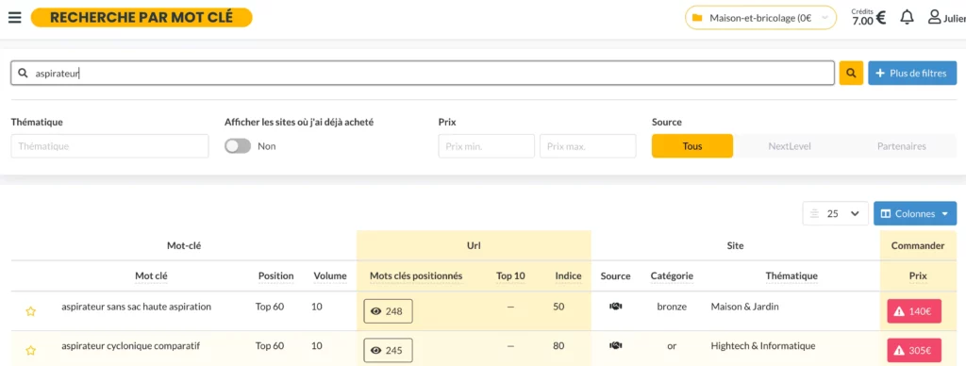Click Source column header
Viewport: 966px width, 366px height.
click(x=615, y=276)
